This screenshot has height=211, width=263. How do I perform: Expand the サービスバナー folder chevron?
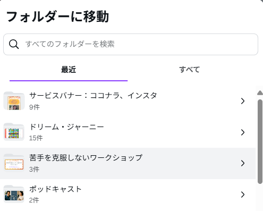coord(243,101)
